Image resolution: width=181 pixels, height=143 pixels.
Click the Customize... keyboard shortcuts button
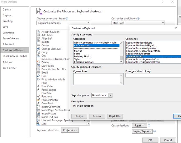click(70, 130)
